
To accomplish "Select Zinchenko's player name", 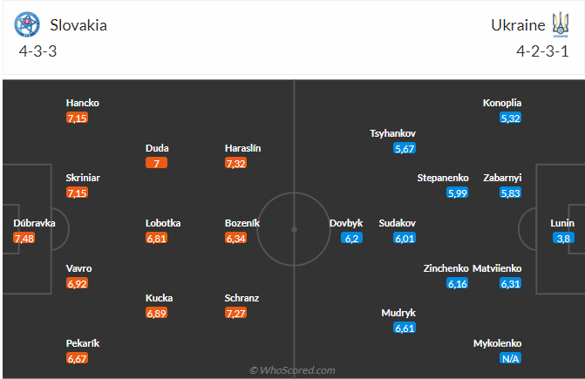I will click(x=446, y=268).
